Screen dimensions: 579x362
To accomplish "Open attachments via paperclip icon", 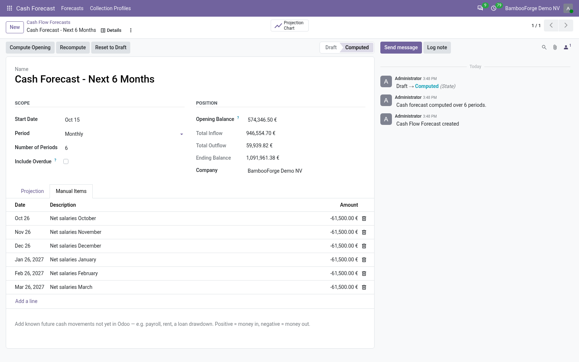I will click(555, 47).
